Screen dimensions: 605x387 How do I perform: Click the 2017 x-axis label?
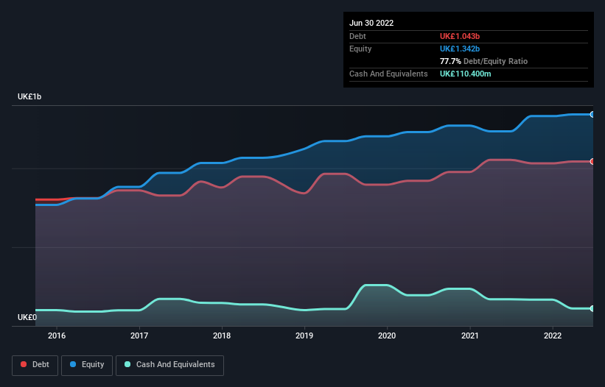[x=139, y=335]
